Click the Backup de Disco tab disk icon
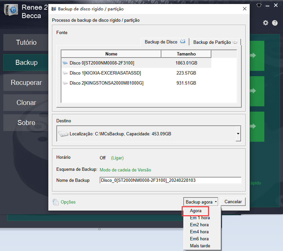 [x=183, y=41]
